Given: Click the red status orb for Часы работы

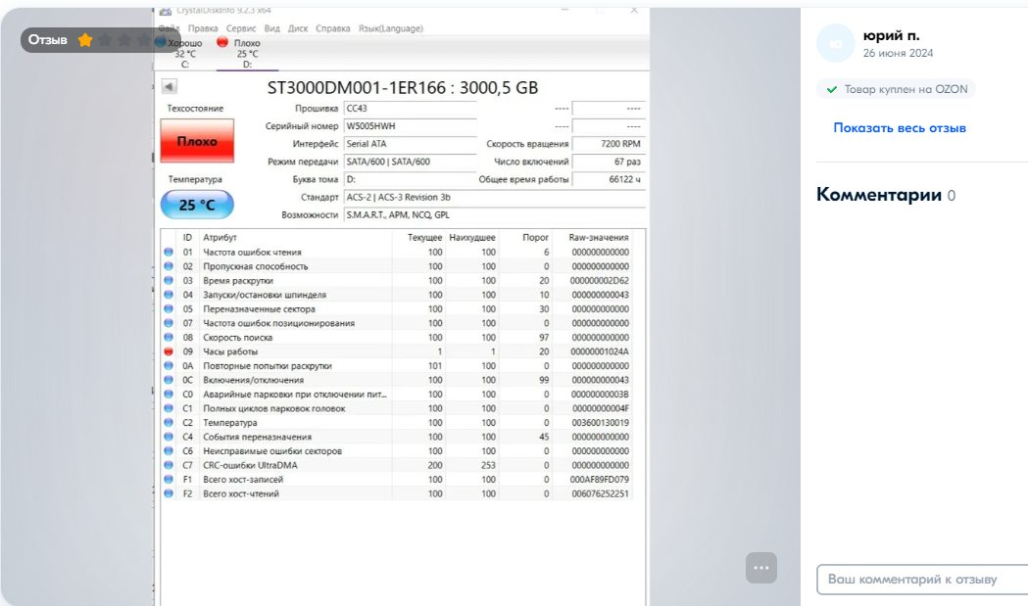Looking at the screenshot, I should [x=168, y=351].
